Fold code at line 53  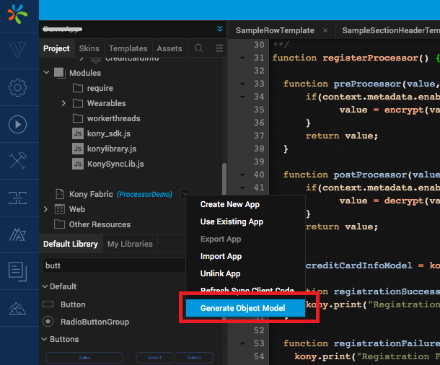(x=242, y=343)
